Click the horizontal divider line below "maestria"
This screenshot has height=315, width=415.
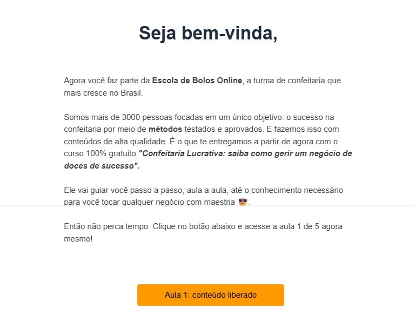(324, 206)
